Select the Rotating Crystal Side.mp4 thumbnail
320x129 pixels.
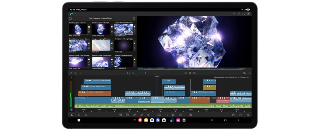tap(101, 29)
